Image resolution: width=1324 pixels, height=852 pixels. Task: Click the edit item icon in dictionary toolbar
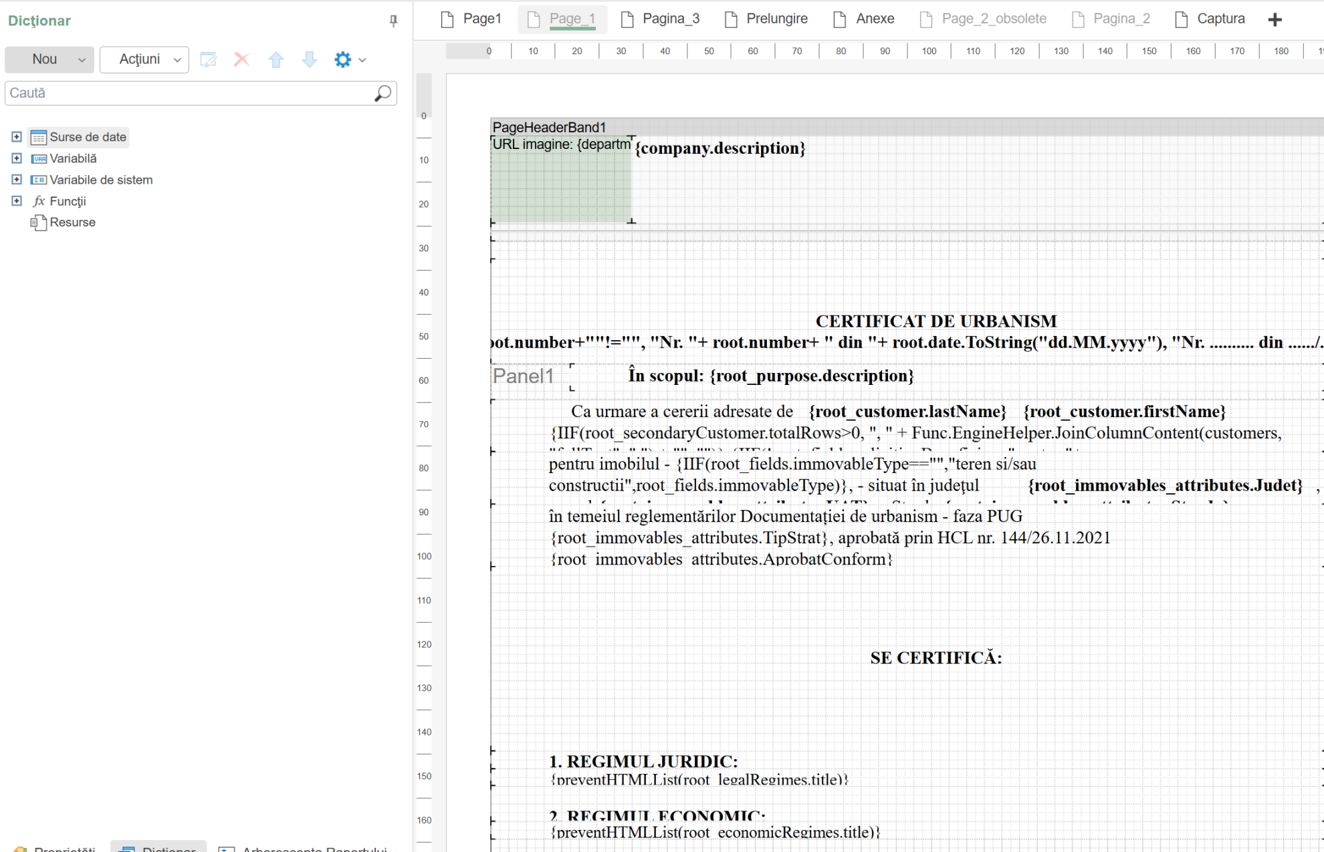[208, 59]
